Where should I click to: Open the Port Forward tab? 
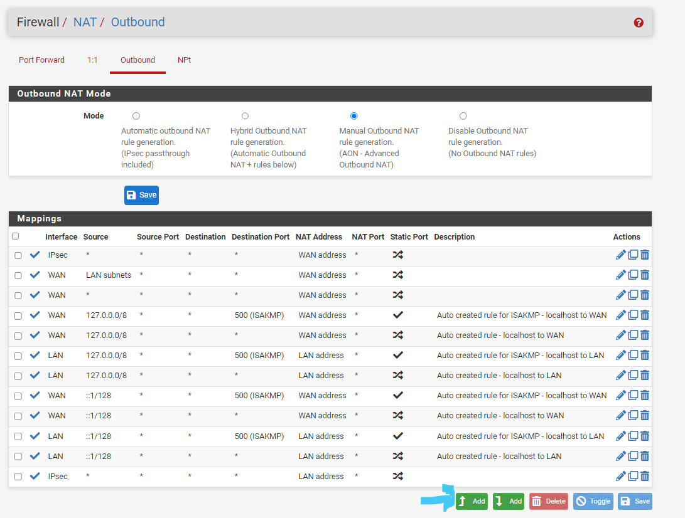tap(41, 60)
